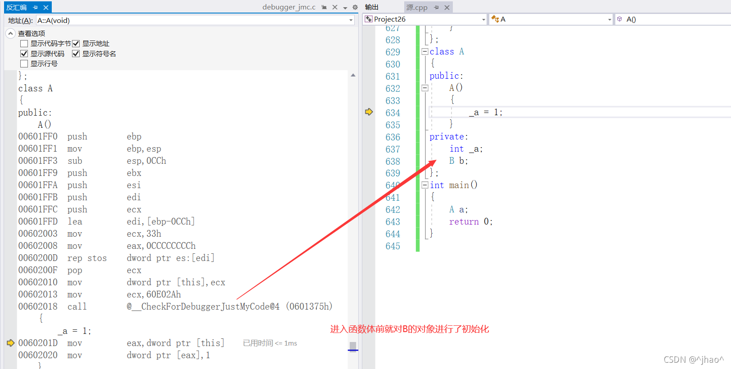Screen dimensions: 731x369
Task: Click line number 634 in source editor
Action: pyautogui.click(x=393, y=113)
